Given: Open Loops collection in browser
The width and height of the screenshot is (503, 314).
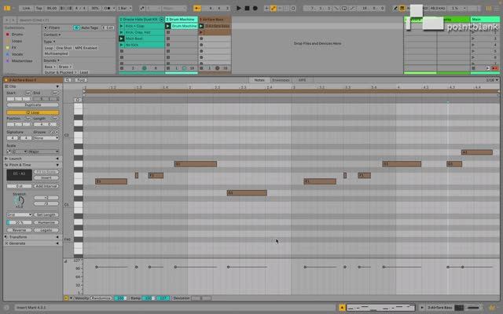Looking at the screenshot, I should (x=17, y=41).
